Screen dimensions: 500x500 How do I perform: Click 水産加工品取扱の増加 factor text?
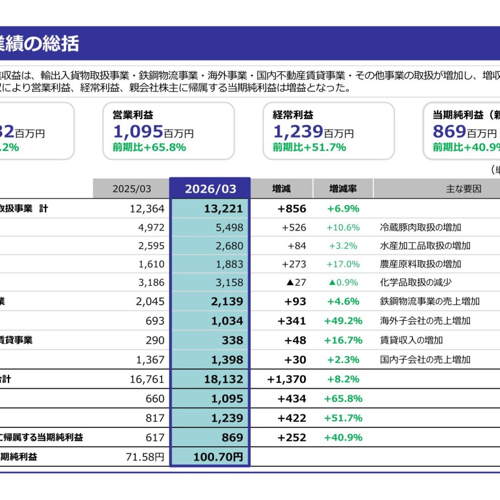[x=425, y=246]
